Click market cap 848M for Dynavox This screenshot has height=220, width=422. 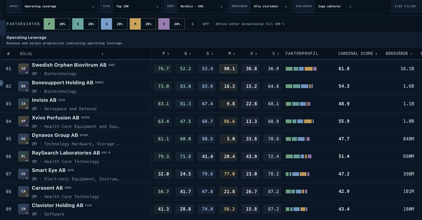click(x=408, y=139)
